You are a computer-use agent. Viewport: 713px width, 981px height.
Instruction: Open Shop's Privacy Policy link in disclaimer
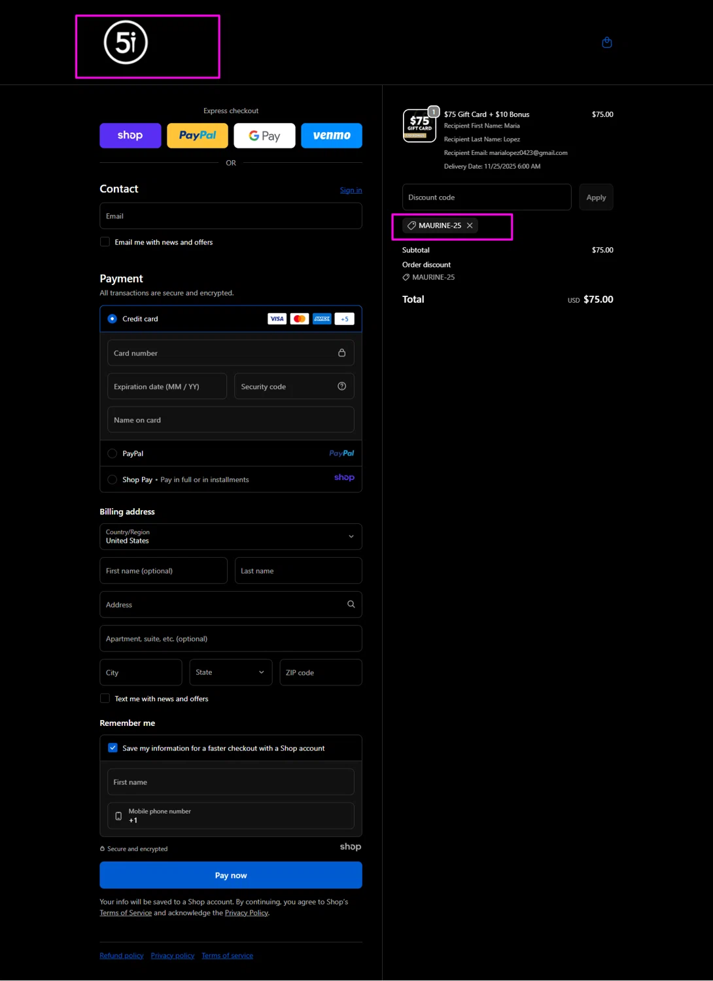247,913
